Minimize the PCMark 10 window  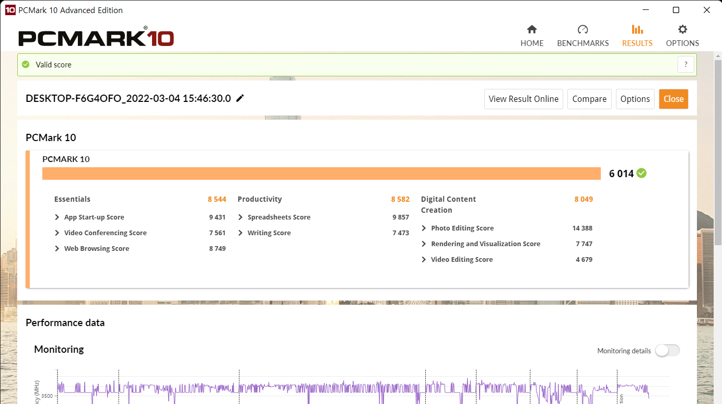coord(646,10)
